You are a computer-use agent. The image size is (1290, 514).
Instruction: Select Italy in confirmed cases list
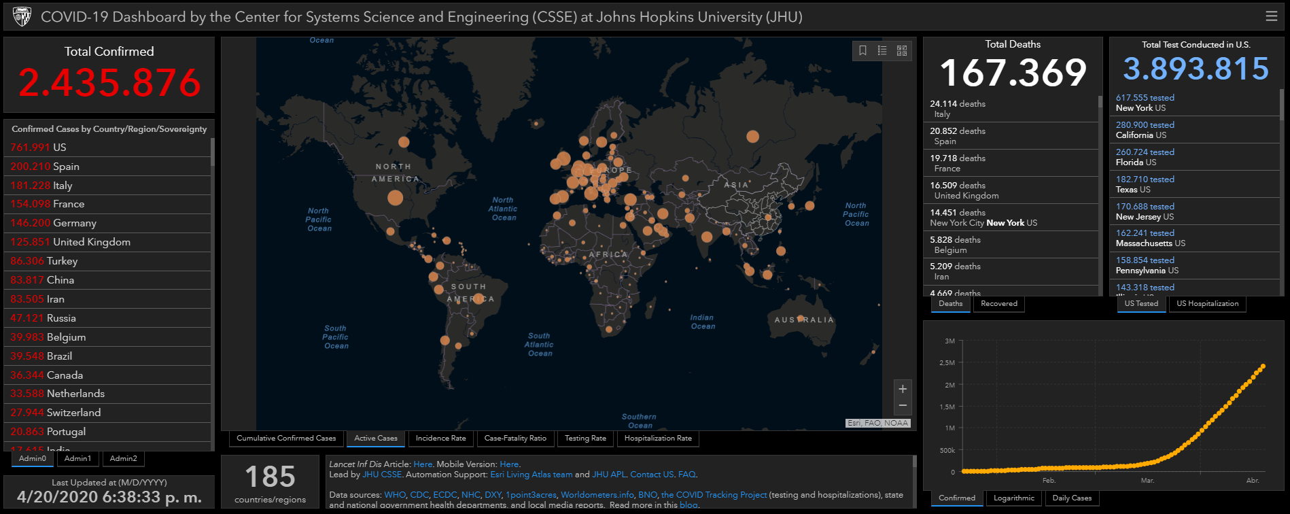pyautogui.click(x=109, y=186)
